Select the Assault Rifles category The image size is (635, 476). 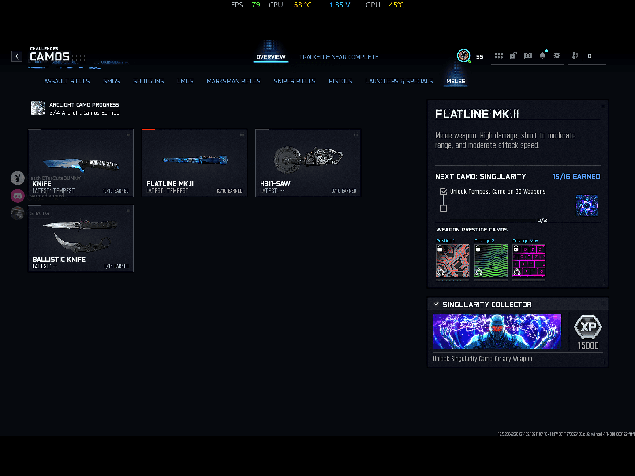(67, 81)
